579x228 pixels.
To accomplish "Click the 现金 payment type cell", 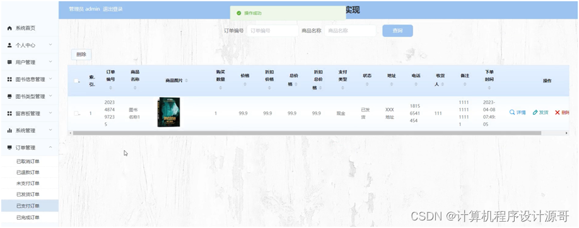I will 341,113.
